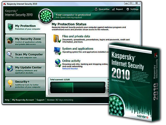Click the Files and private data folder icon
The image size is (166, 125).
click(x=57, y=38)
